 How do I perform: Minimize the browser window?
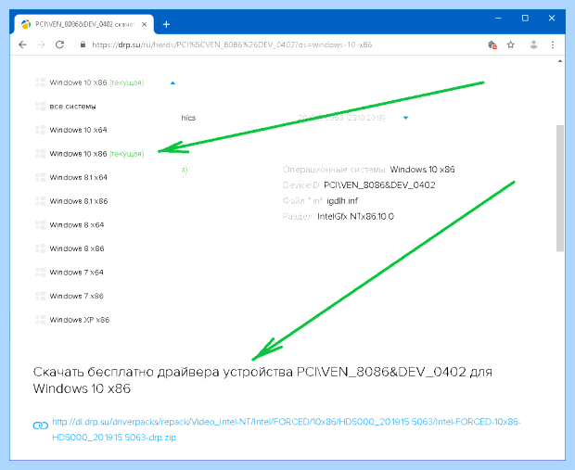pos(498,18)
